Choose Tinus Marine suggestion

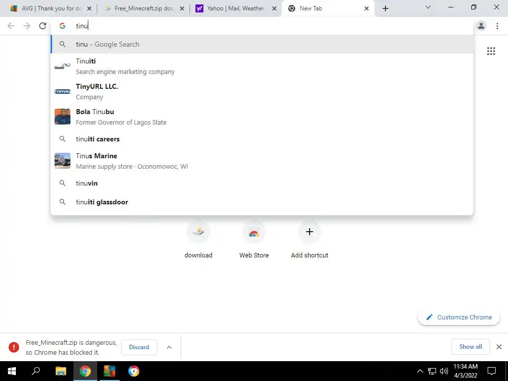262,161
